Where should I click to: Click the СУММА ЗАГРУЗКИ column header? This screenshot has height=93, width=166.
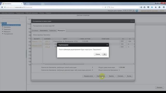tap(85, 39)
